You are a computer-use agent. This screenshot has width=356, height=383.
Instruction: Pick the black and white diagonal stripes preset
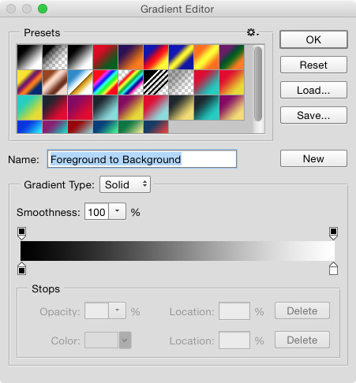pos(156,82)
